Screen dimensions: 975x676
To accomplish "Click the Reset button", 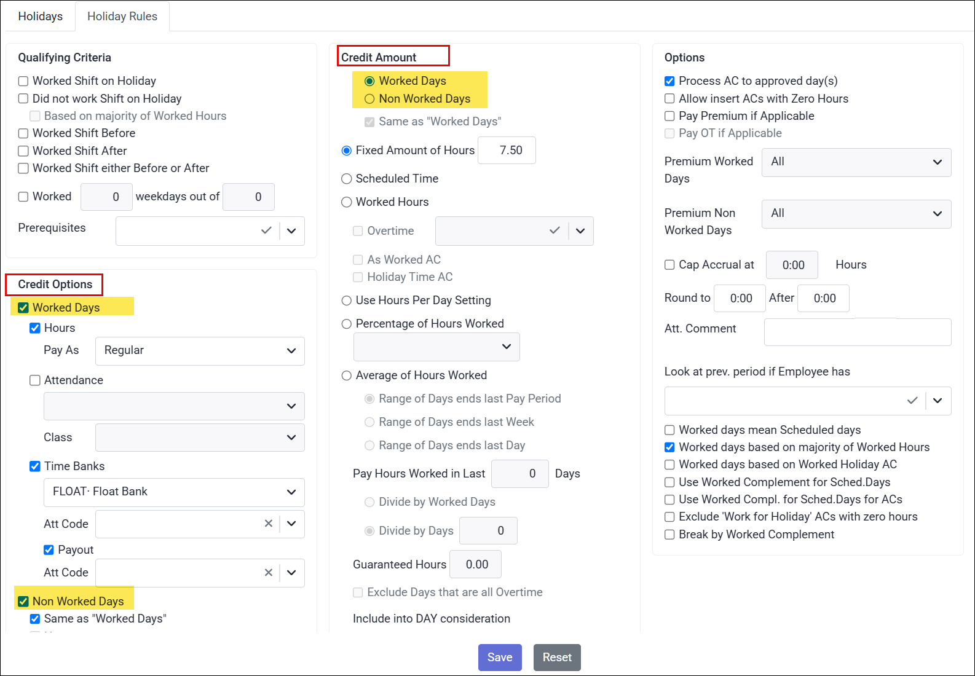I will (557, 658).
